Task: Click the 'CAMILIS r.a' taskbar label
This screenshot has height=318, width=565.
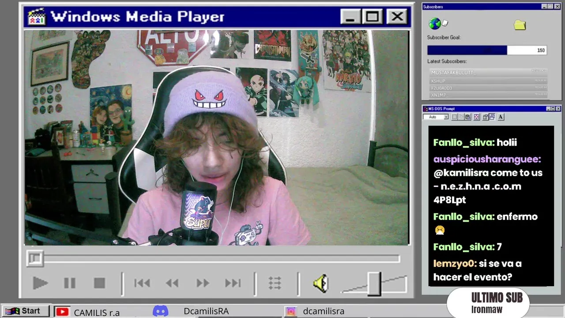Action: (97, 312)
